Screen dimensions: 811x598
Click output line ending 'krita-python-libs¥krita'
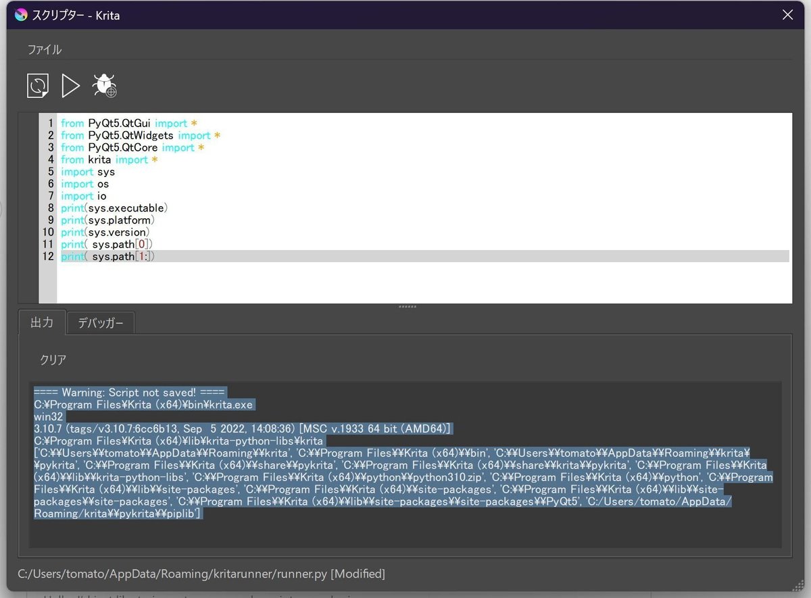point(178,441)
